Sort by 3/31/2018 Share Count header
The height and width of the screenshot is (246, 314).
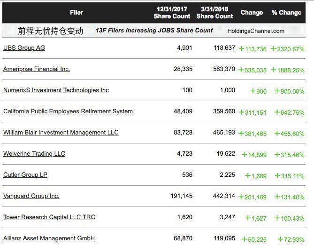tap(214, 13)
